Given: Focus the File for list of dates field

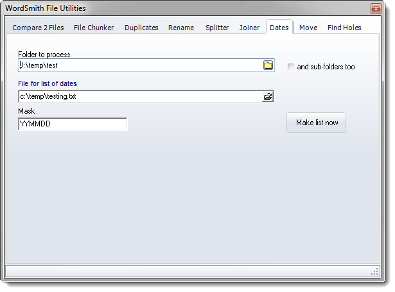Looking at the screenshot, I should pos(138,97).
